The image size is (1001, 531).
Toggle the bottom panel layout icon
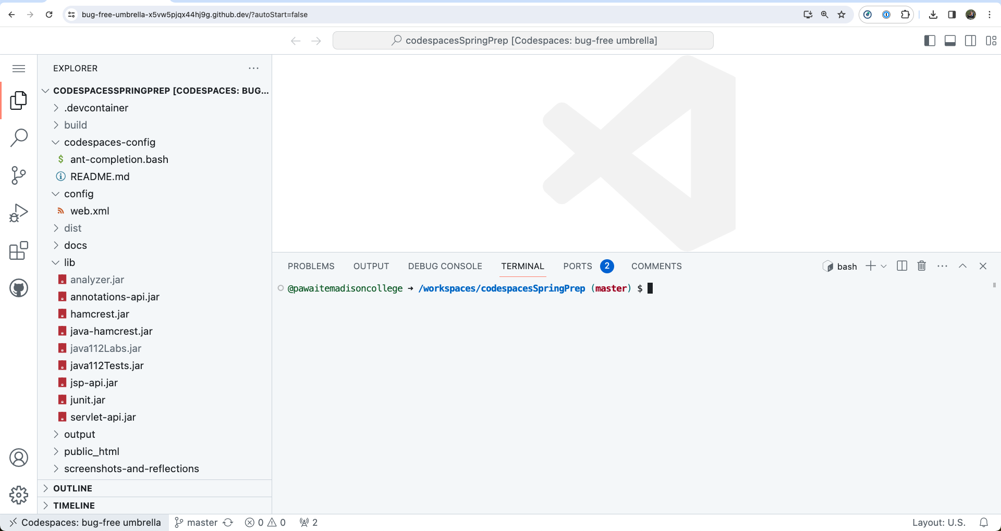(x=950, y=41)
